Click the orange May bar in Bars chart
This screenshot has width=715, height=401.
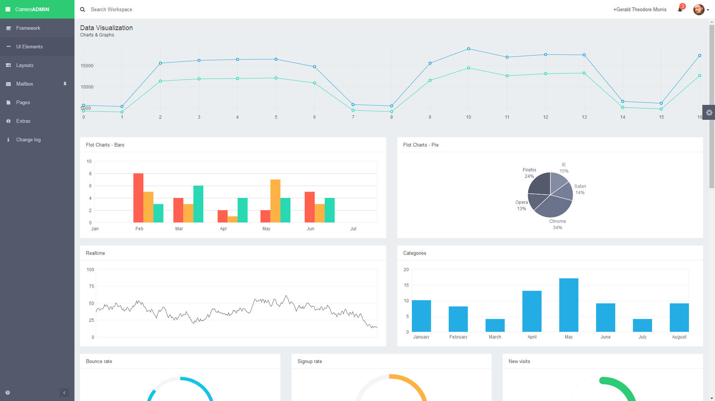click(275, 201)
